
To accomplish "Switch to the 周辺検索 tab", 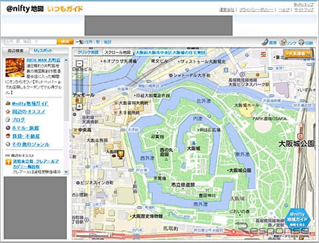I will [15, 51].
